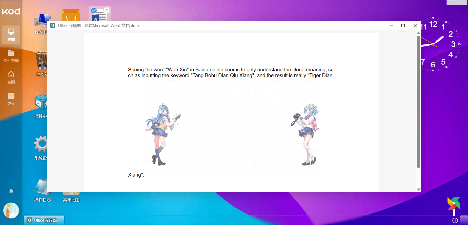The width and height of the screenshot is (468, 225).
Task: Open the 官网 home link in the sidebar
Action: (x=11, y=77)
